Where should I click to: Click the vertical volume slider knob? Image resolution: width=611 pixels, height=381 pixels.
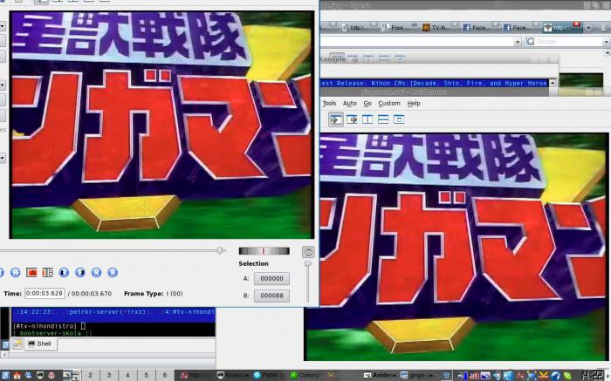pyautogui.click(x=308, y=264)
